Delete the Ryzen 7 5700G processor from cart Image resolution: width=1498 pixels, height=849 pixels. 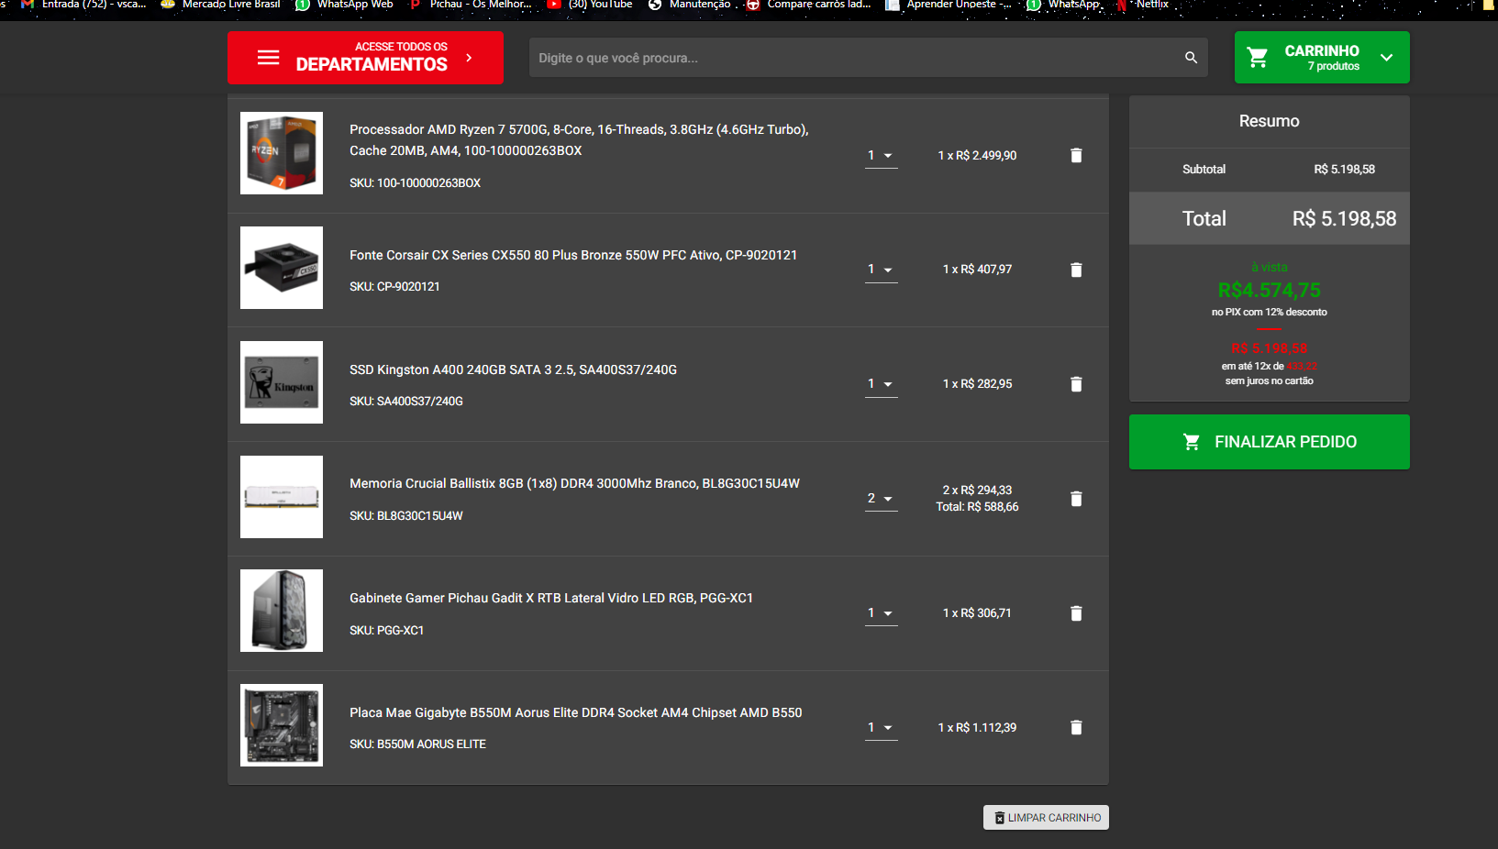click(1076, 156)
